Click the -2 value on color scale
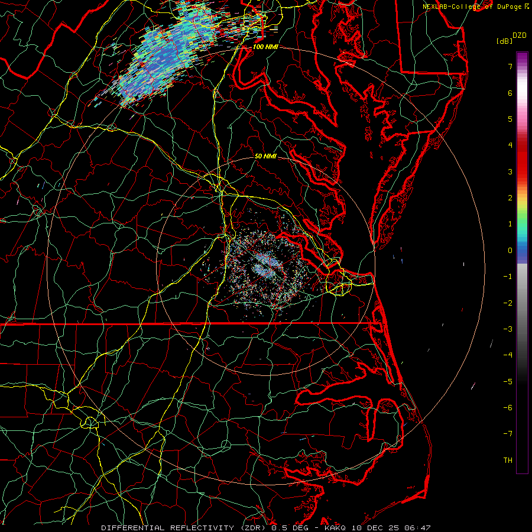Screen dimensions: 532x532 pyautogui.click(x=508, y=303)
